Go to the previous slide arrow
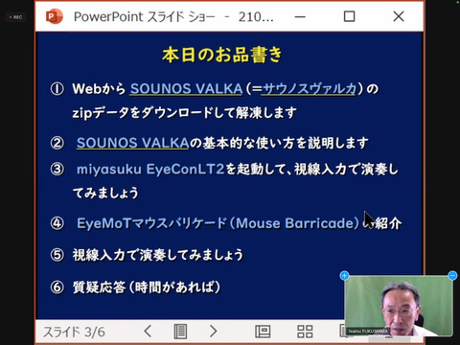 (x=148, y=332)
